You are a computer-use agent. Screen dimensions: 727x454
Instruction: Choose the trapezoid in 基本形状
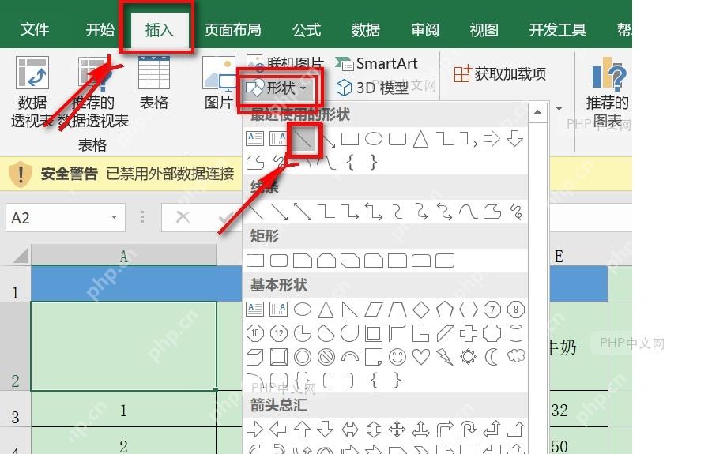[397, 309]
